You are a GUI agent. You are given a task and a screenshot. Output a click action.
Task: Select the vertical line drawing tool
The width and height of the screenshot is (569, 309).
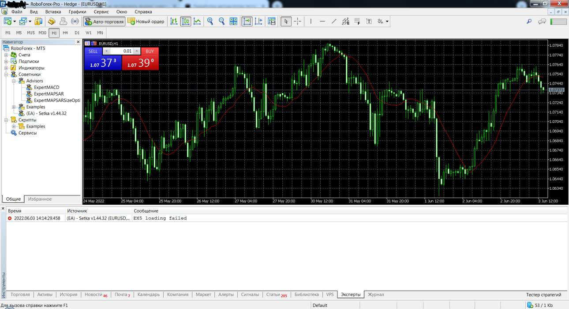point(311,21)
